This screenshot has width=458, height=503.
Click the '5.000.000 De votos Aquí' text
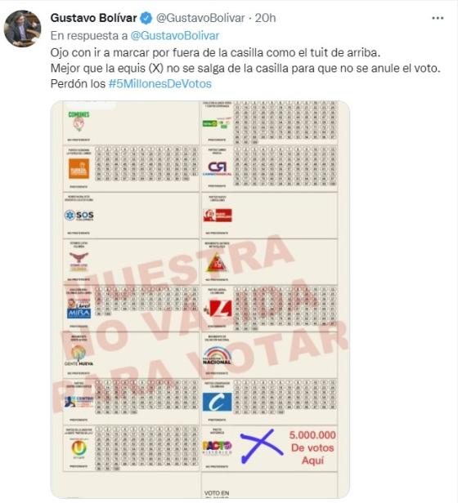(x=312, y=447)
